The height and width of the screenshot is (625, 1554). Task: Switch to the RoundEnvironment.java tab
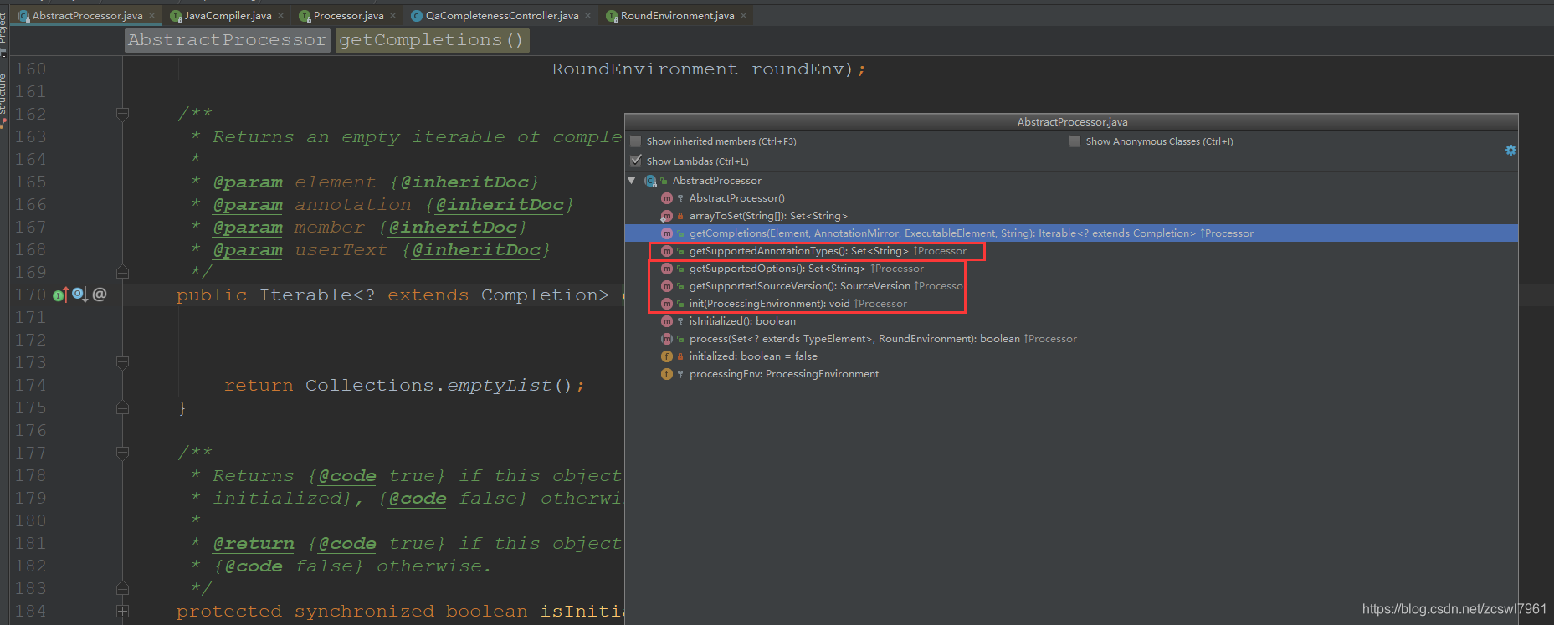coord(677,16)
